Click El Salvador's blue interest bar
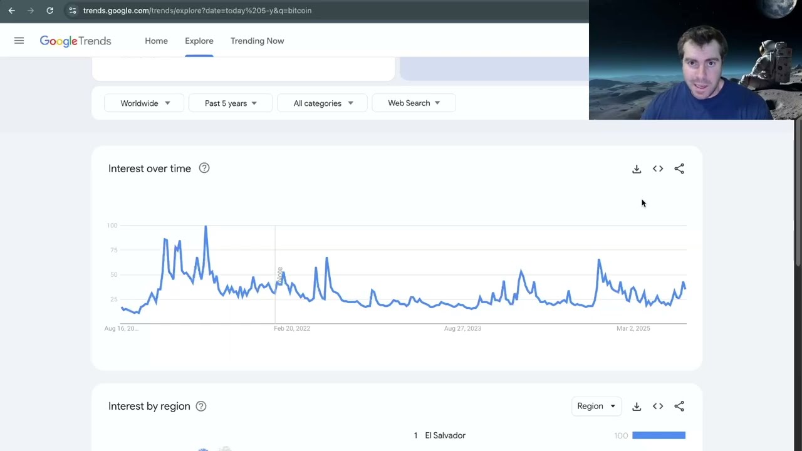Screen dimensions: 802x451 click(659, 435)
